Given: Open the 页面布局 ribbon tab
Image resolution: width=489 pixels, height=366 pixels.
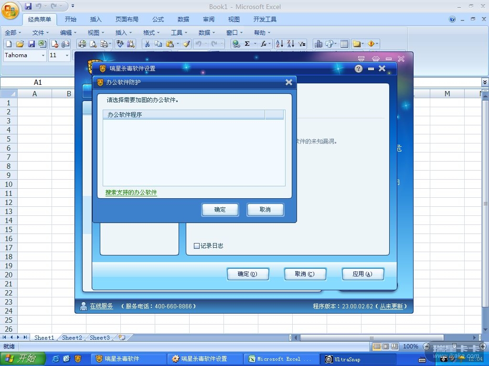Looking at the screenshot, I should click(x=127, y=19).
